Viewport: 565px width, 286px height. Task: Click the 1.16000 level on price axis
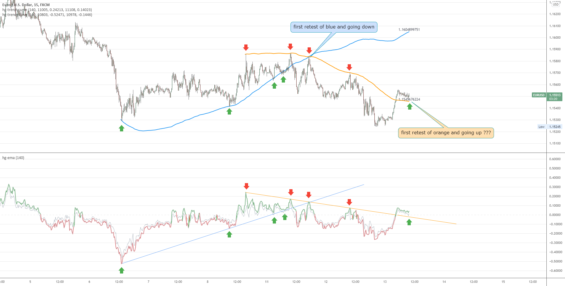[x=555, y=37]
